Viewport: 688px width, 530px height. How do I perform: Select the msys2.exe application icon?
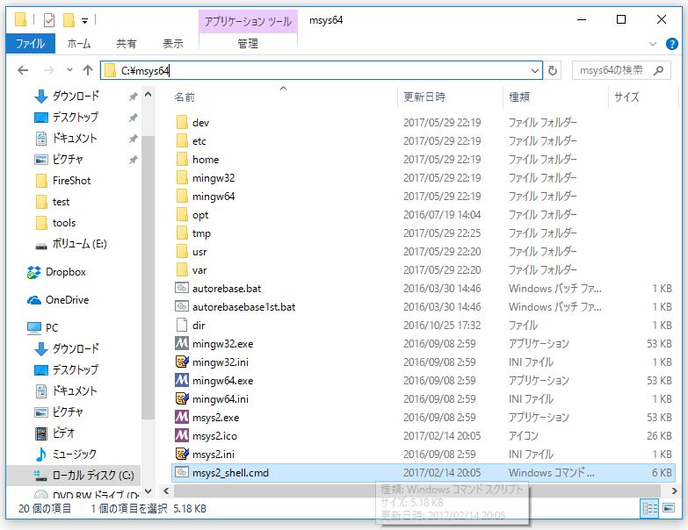pyautogui.click(x=182, y=417)
